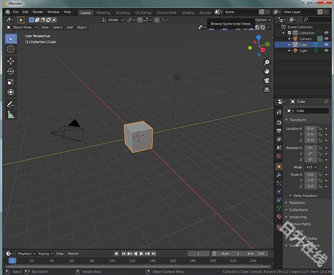
Task: Select the Scale tool
Action: click(11, 82)
